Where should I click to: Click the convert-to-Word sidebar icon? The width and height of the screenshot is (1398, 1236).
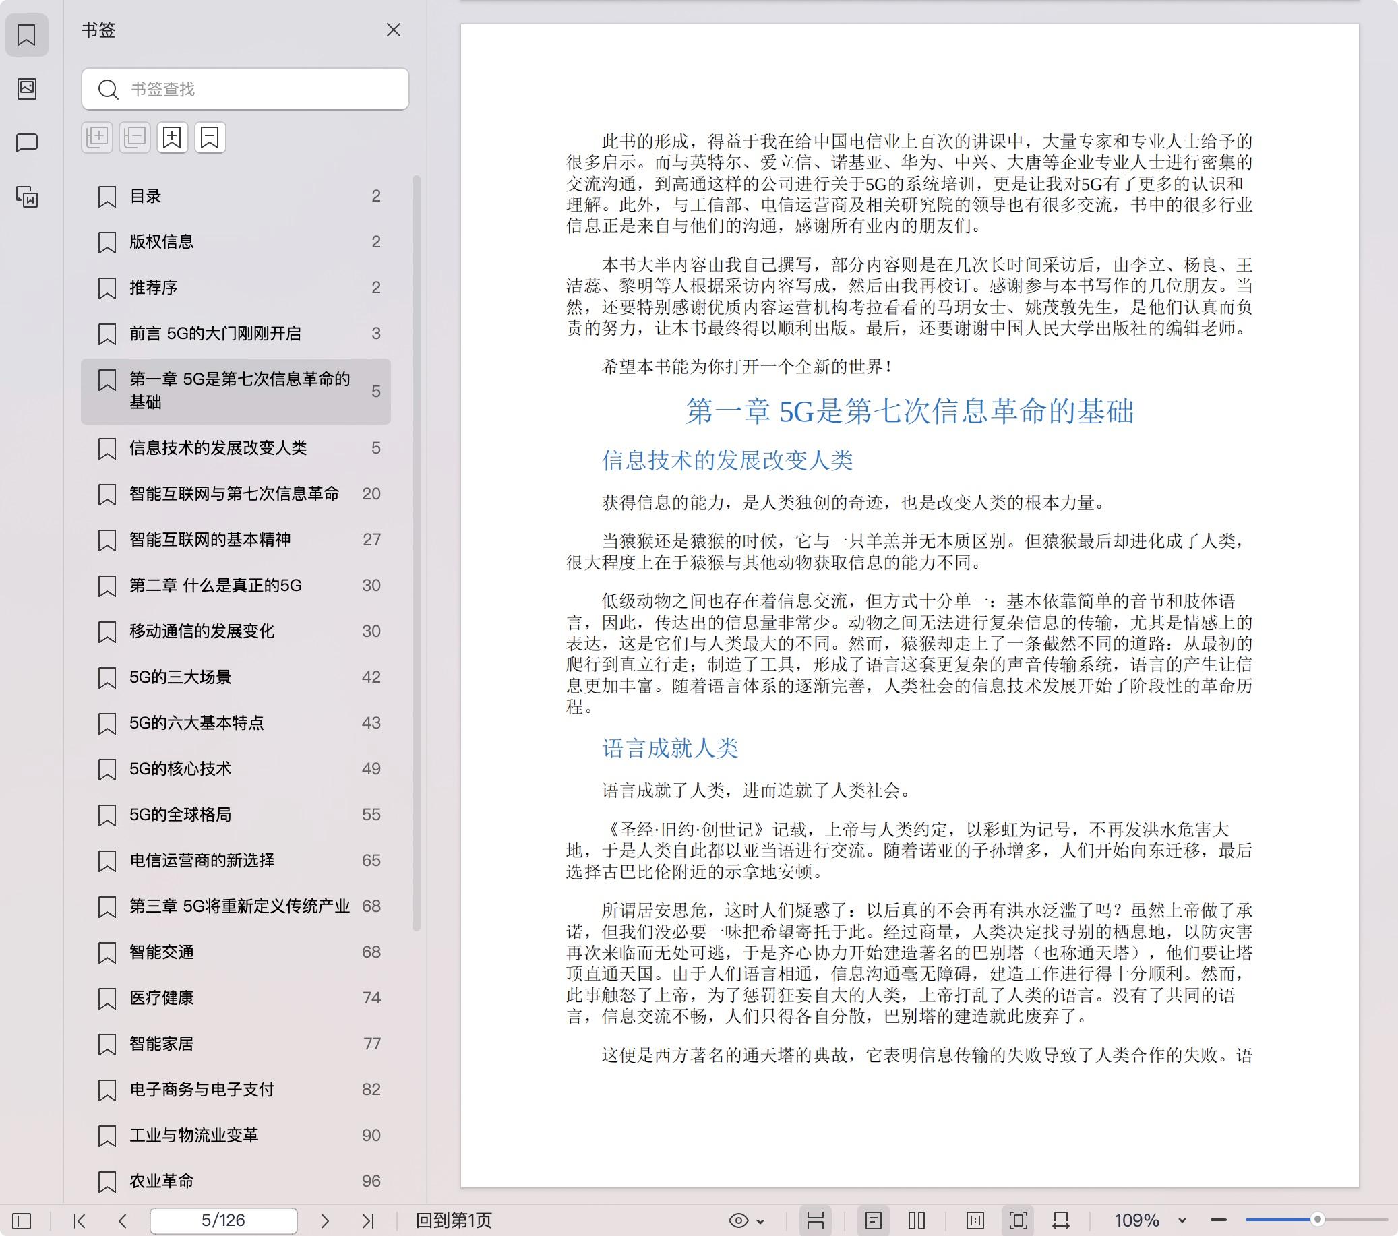coord(27,197)
